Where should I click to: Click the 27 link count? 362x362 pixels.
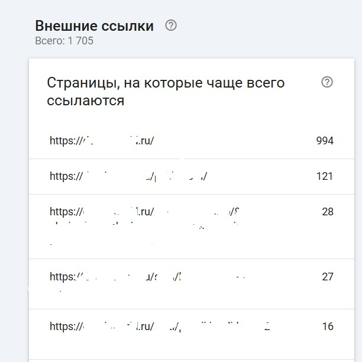click(x=328, y=277)
